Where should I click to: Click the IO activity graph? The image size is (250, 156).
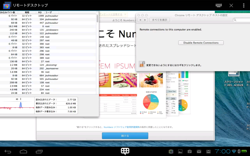(x=17, y=107)
